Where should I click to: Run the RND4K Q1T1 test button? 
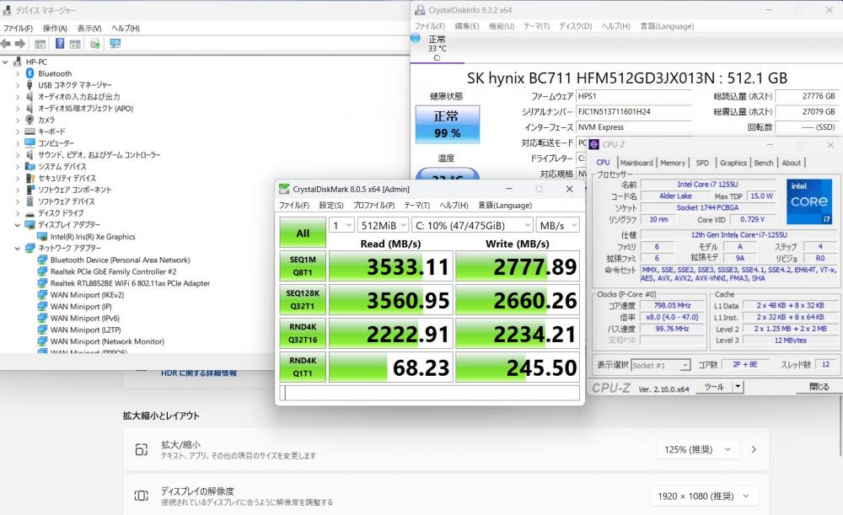click(303, 367)
